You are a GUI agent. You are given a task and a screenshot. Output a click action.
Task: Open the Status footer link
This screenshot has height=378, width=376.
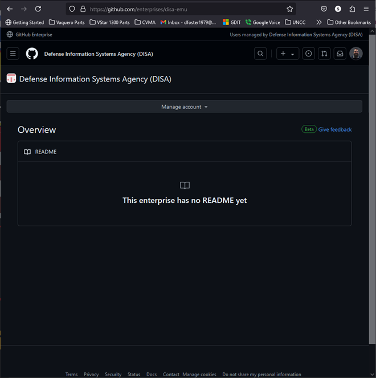click(134, 375)
